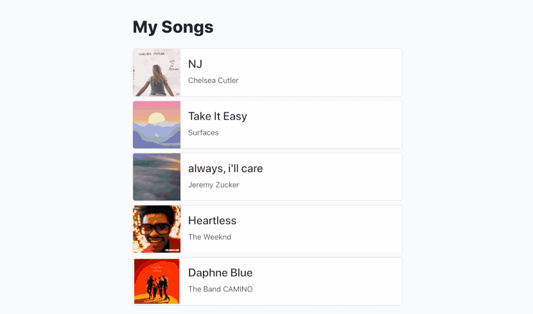533x314 pixels.
Task: Open the Daphne Blue song title
Action: [220, 273]
